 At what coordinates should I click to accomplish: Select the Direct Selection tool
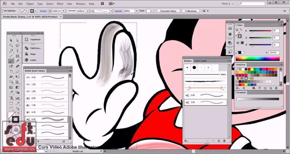pos(18,40)
